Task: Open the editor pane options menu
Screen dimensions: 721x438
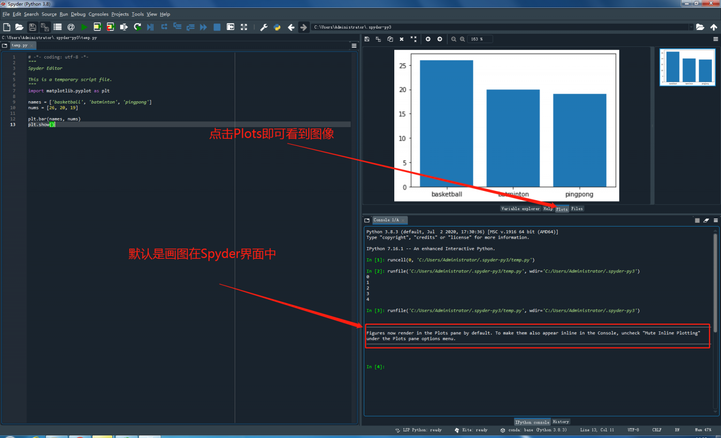Action: click(x=354, y=45)
